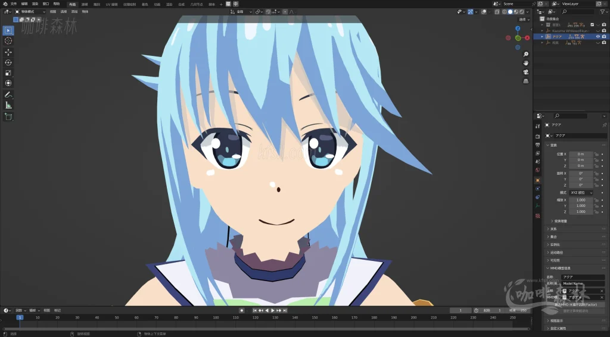
Task: Open the 添加 Add menu in viewport
Action: [74, 12]
